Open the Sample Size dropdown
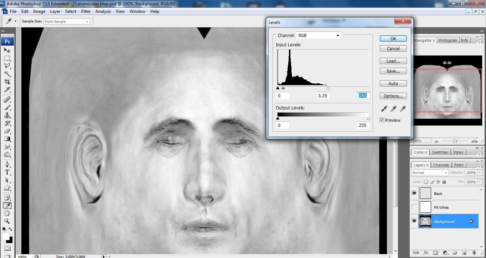 (67, 21)
